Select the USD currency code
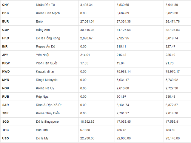The width and height of the screenshot is (191, 143). click(x=6, y=138)
